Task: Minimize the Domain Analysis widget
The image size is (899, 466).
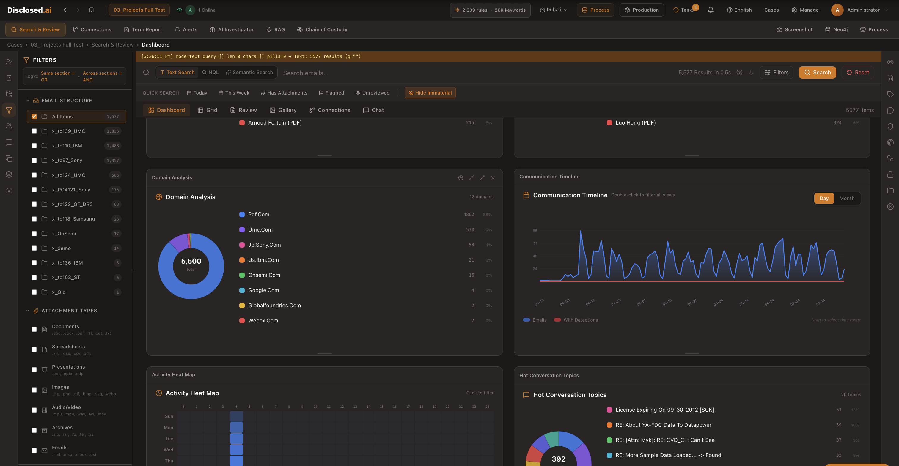Action: point(471,178)
